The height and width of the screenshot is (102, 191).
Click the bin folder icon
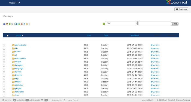[x=13, y=48]
